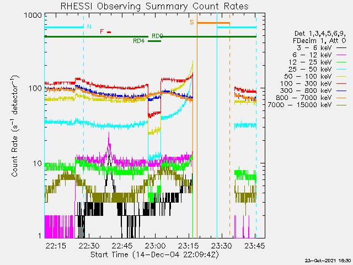Click the black line swatch for 3 - 6 keV
The height and width of the screenshot is (265, 353).
[x=341, y=48]
